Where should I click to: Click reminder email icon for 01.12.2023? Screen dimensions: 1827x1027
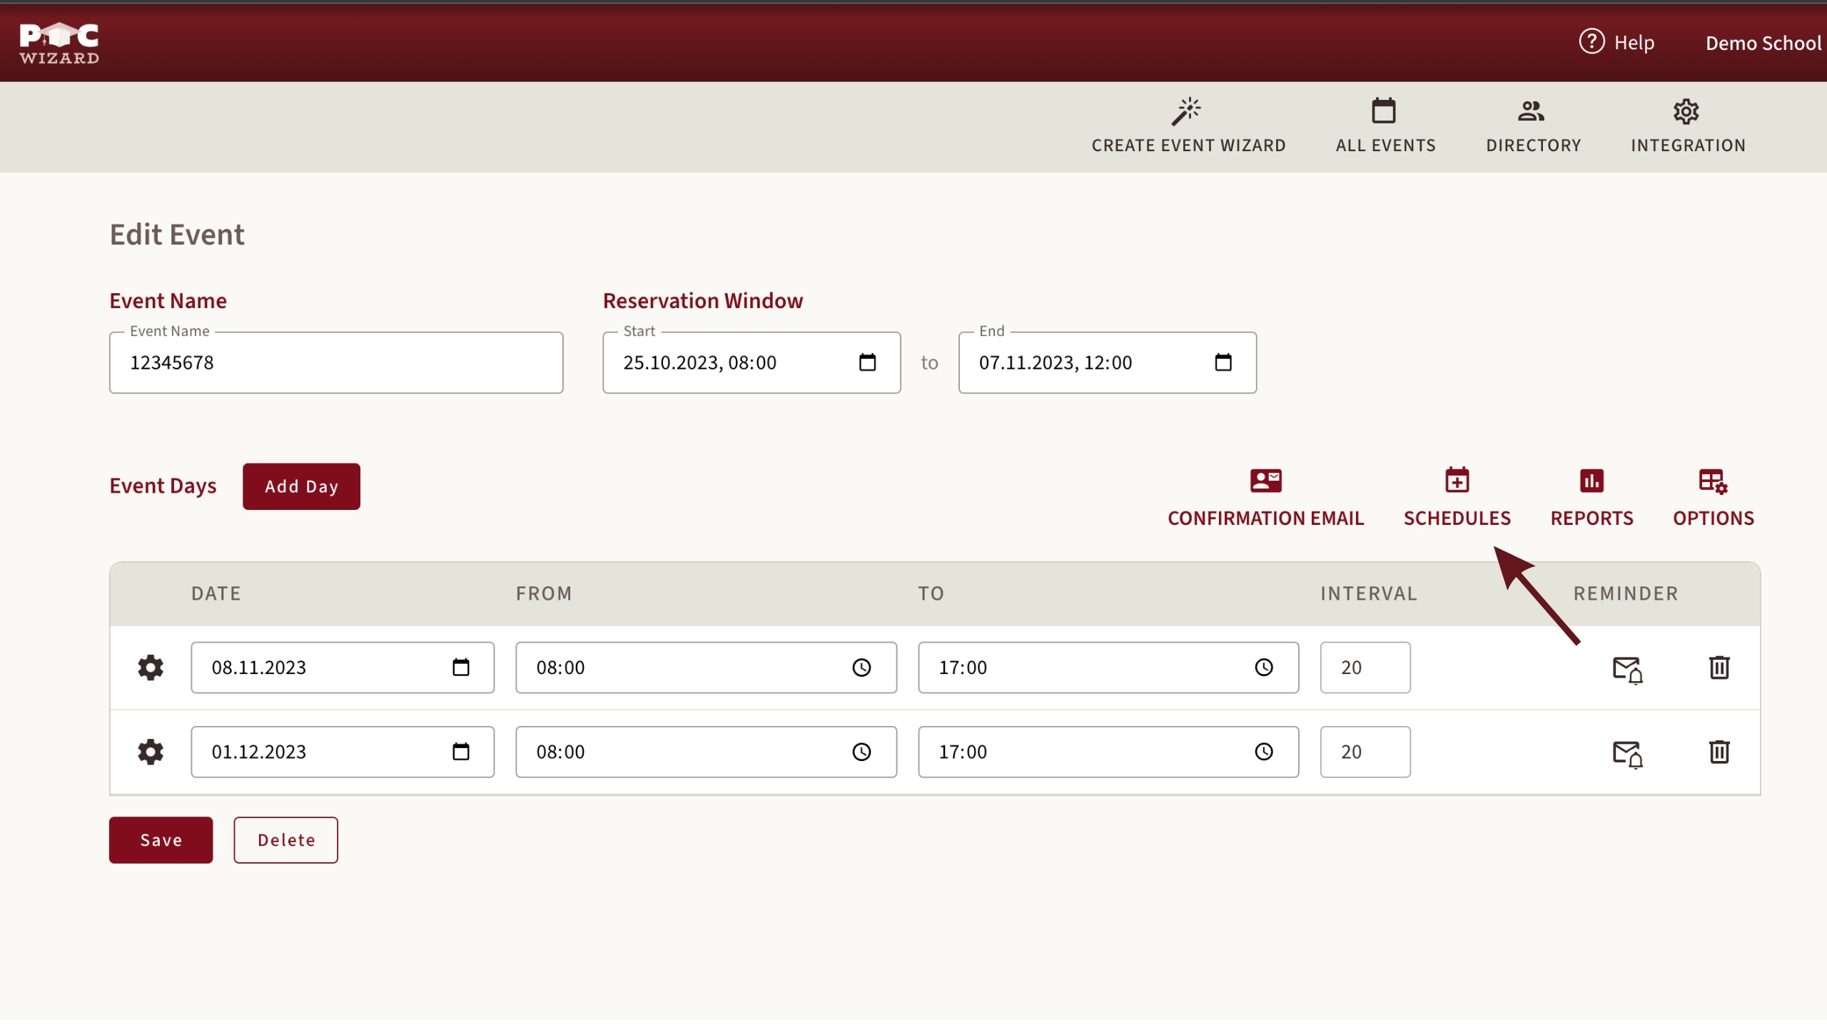1628,754
